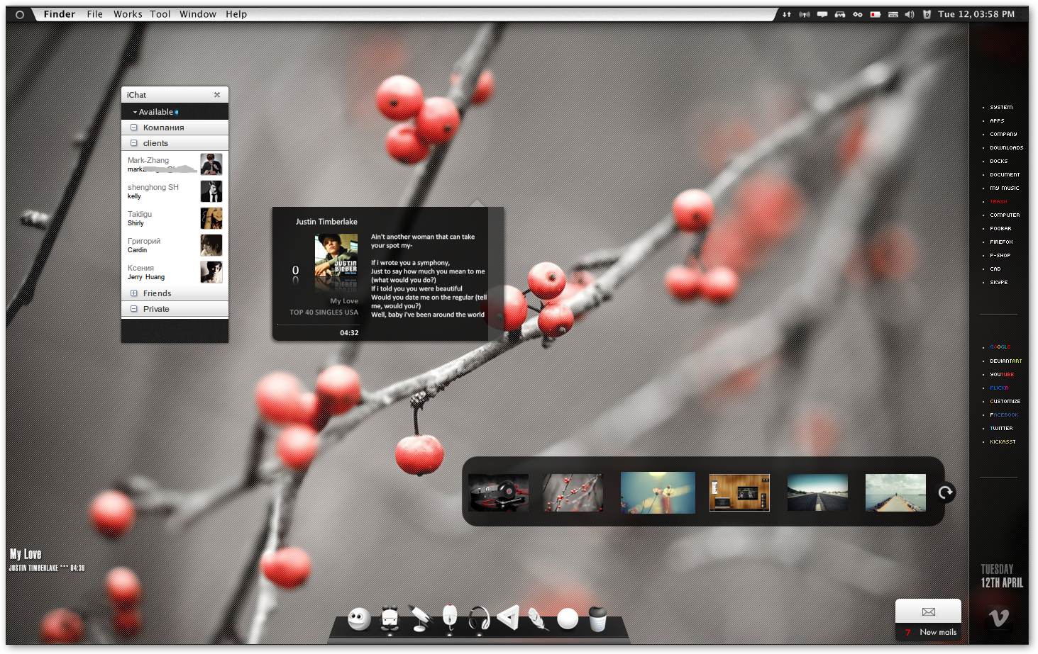Open the rocket icon in the dock

tap(420, 619)
